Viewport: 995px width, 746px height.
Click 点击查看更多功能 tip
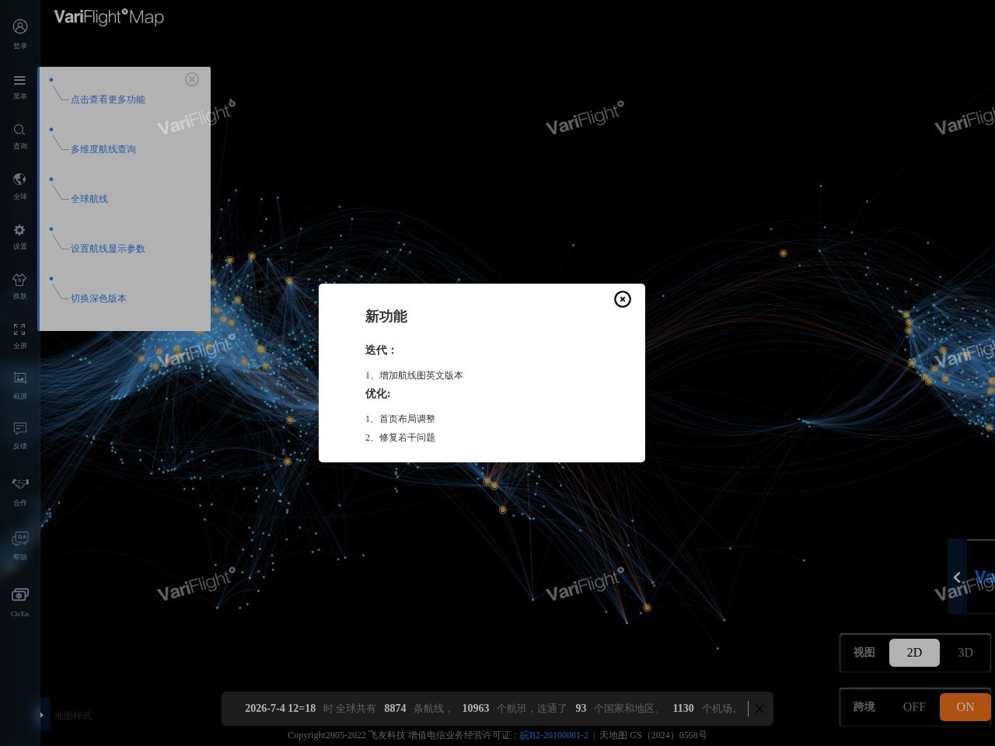pyautogui.click(x=108, y=99)
